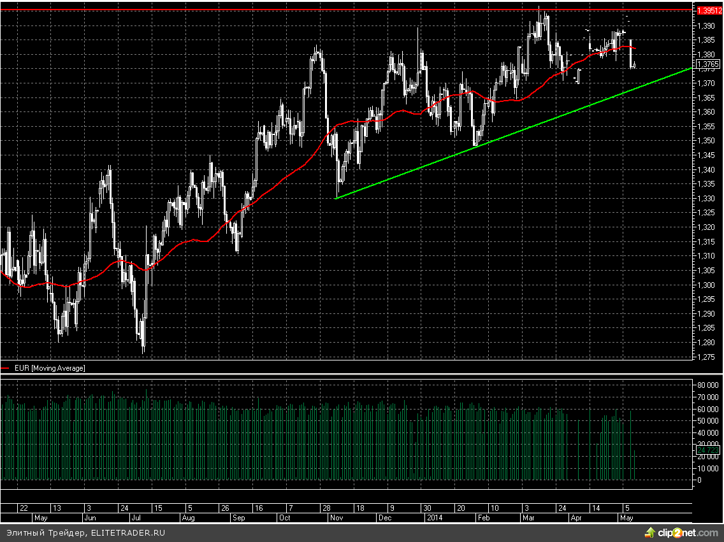Viewport: 724px width, 542px height.
Task: Click the 1,280 price axis label
Action: pos(706,343)
